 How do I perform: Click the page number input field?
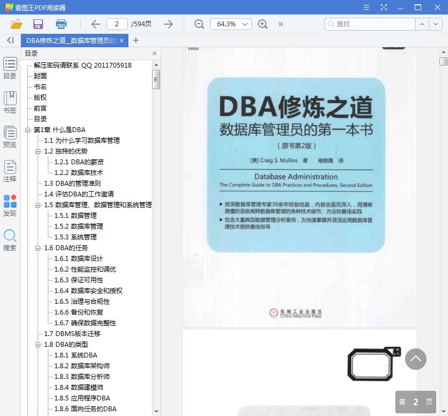tap(117, 24)
